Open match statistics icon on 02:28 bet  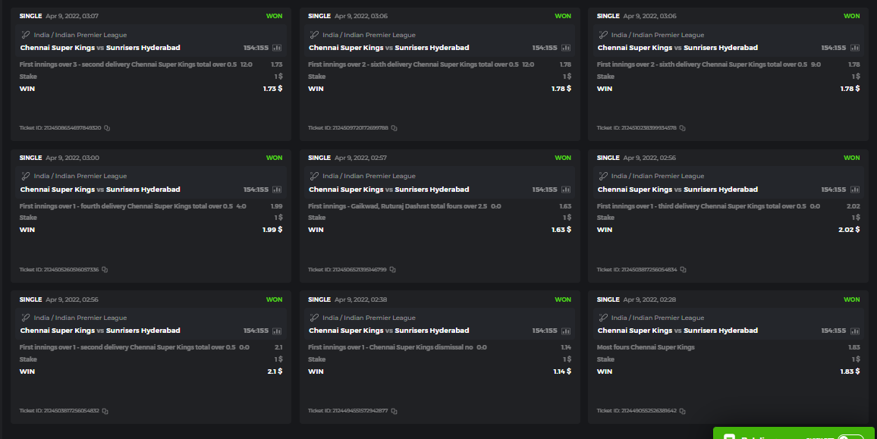[854, 331]
